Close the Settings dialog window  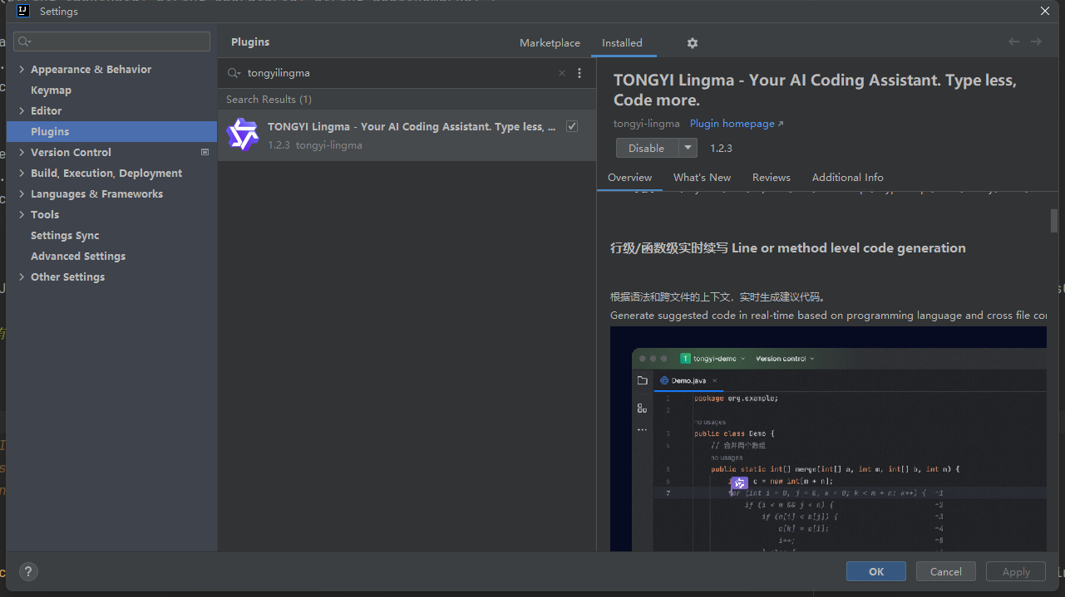[x=1045, y=11]
